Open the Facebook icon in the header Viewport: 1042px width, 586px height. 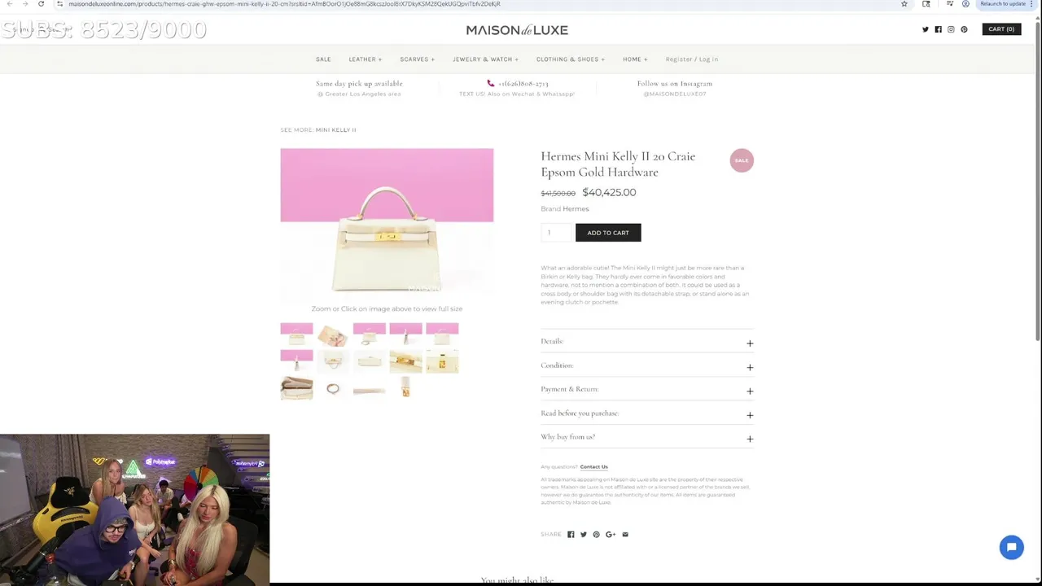point(938,29)
